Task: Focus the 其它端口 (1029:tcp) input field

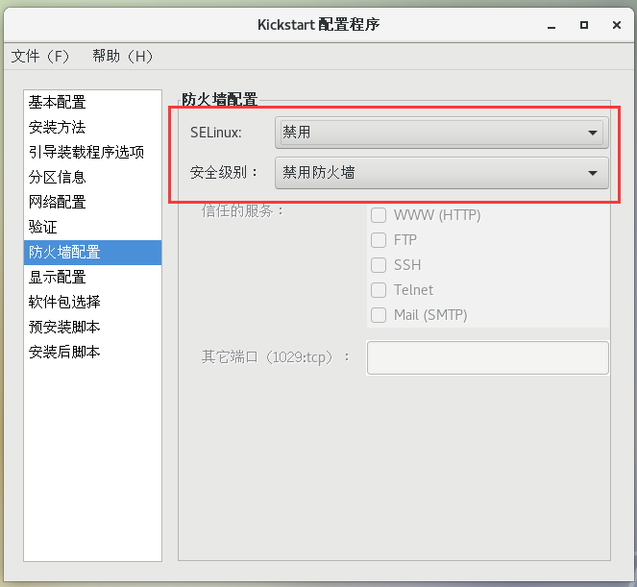Action: 487,358
